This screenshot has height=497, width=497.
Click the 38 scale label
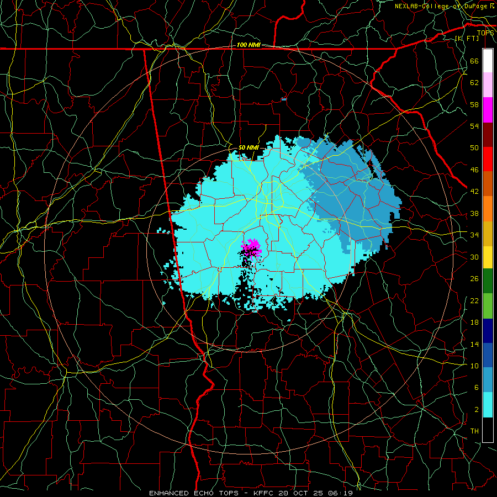474,213
